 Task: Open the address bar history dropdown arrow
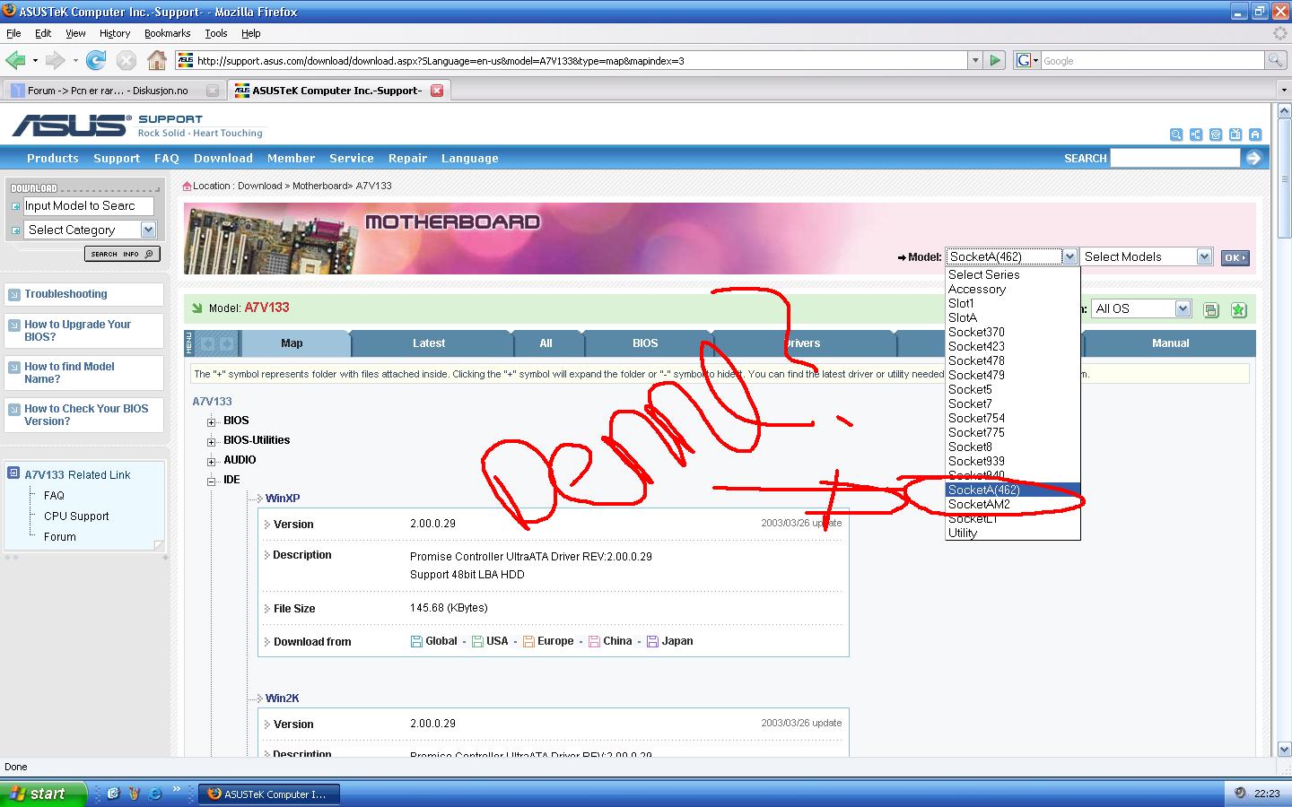pyautogui.click(x=975, y=60)
